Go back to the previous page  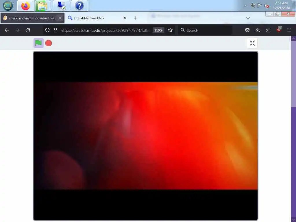[7, 30]
